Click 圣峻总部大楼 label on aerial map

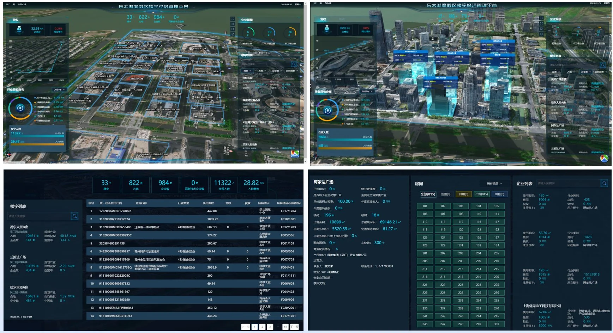[136, 79]
